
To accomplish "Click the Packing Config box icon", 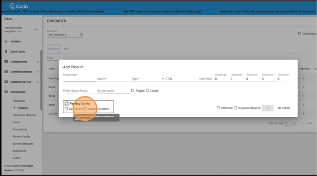I will coord(66,104).
